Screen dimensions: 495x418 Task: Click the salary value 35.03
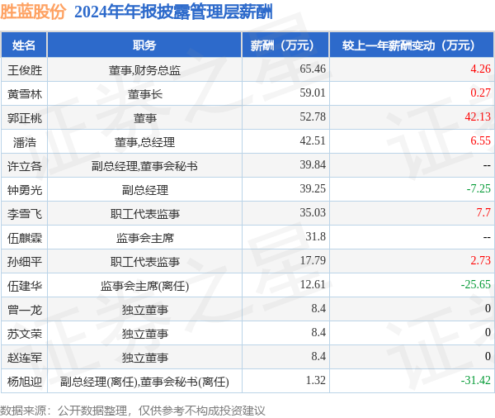pyautogui.click(x=313, y=212)
